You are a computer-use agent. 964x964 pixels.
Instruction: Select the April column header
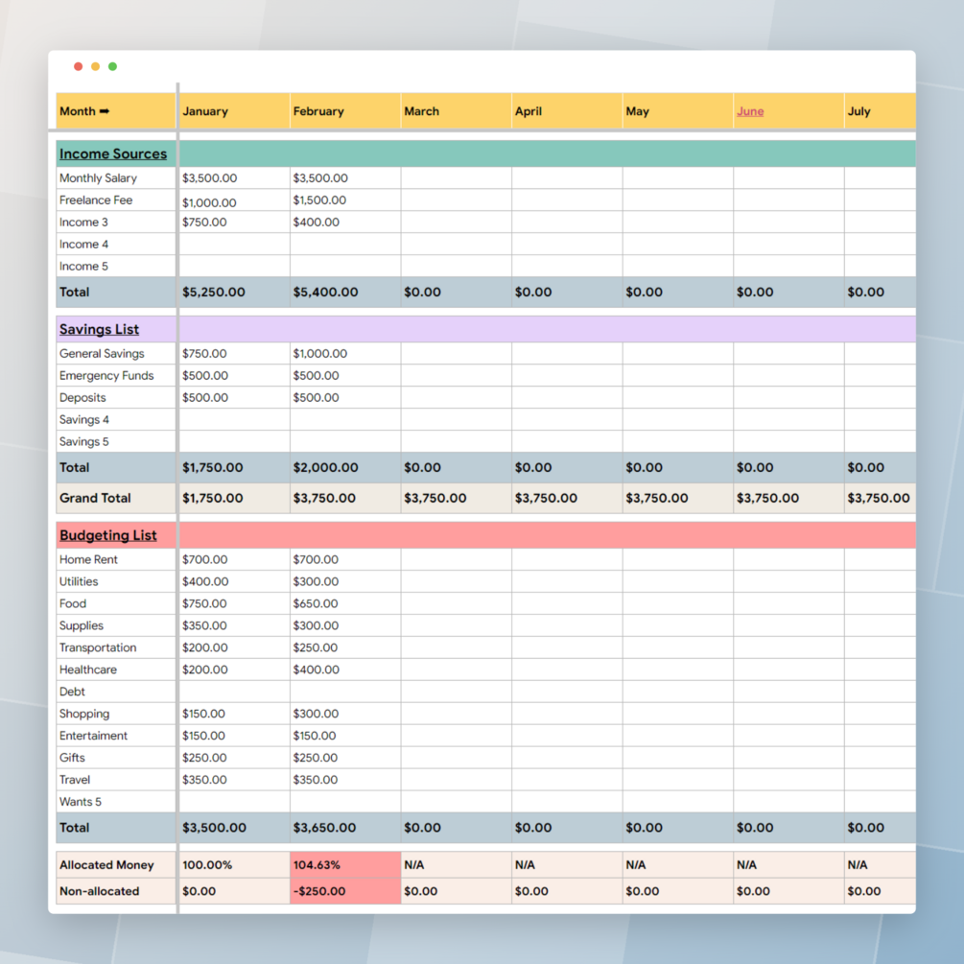(x=567, y=111)
